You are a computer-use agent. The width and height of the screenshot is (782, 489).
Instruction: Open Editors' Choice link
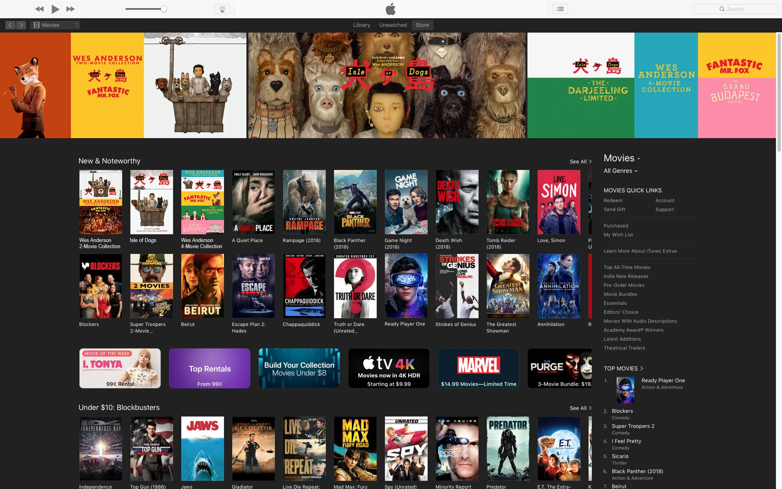[x=621, y=312]
